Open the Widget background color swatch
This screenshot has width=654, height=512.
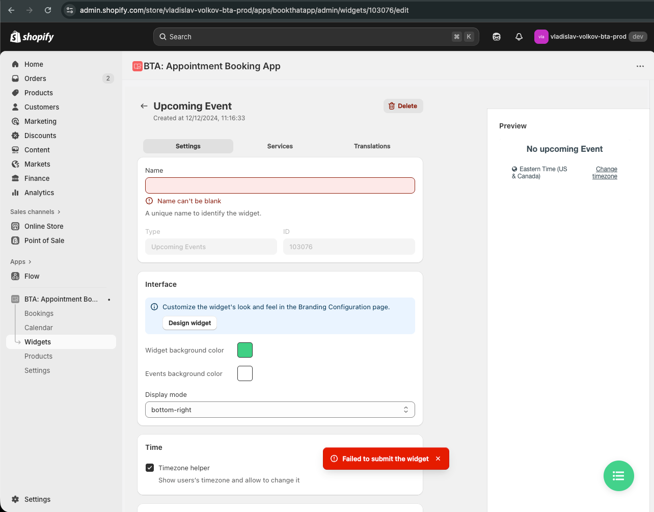tap(245, 350)
